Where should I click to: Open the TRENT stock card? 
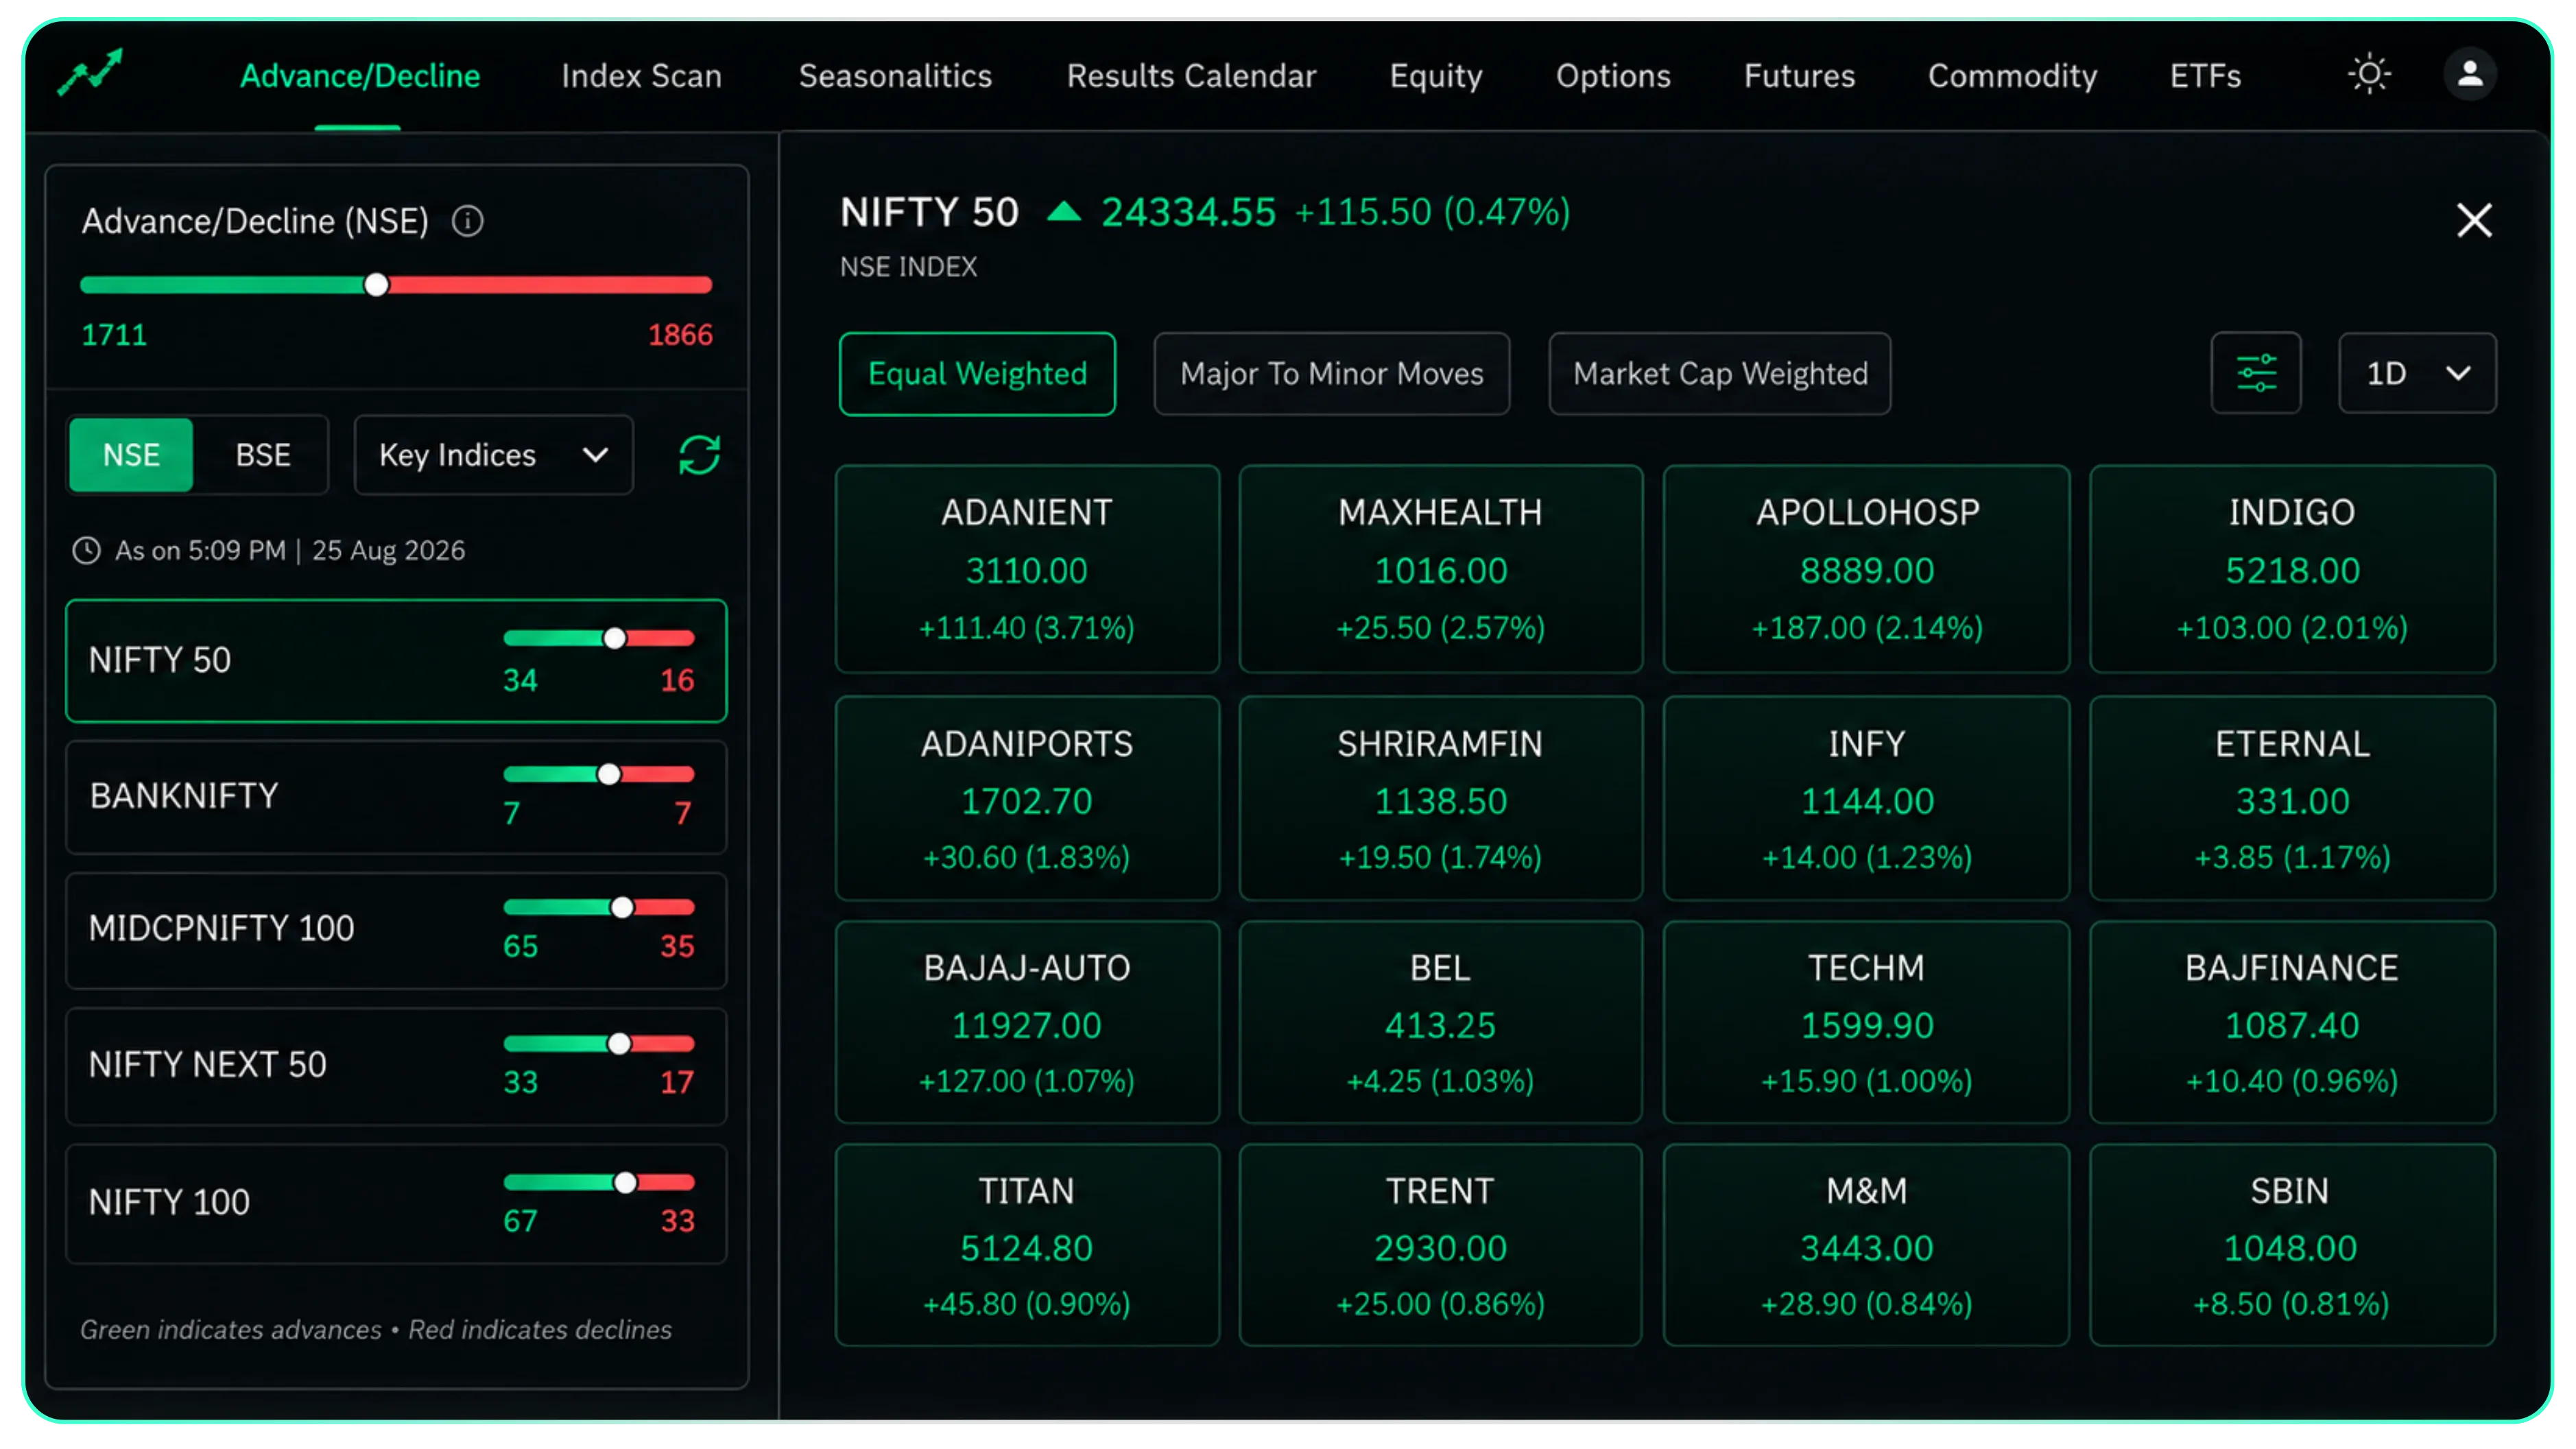1440,1246
